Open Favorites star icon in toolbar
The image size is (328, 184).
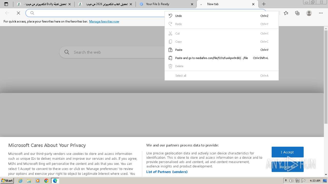pos(286,13)
